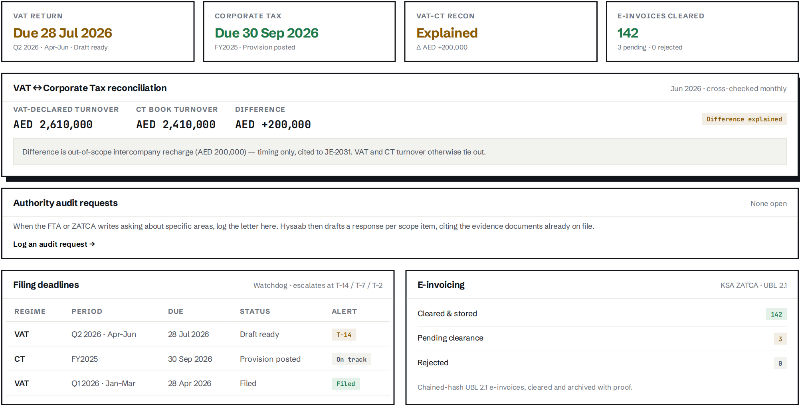Click the 'Cleared & stored' row label

click(x=447, y=313)
